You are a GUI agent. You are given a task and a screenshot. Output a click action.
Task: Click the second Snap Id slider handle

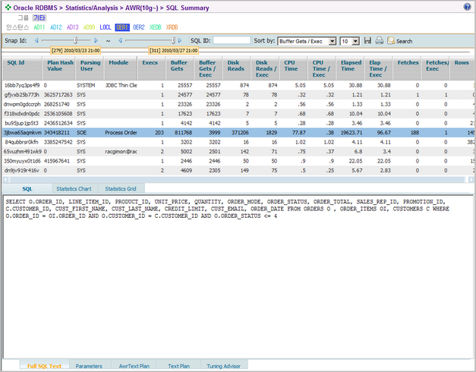tap(173, 40)
